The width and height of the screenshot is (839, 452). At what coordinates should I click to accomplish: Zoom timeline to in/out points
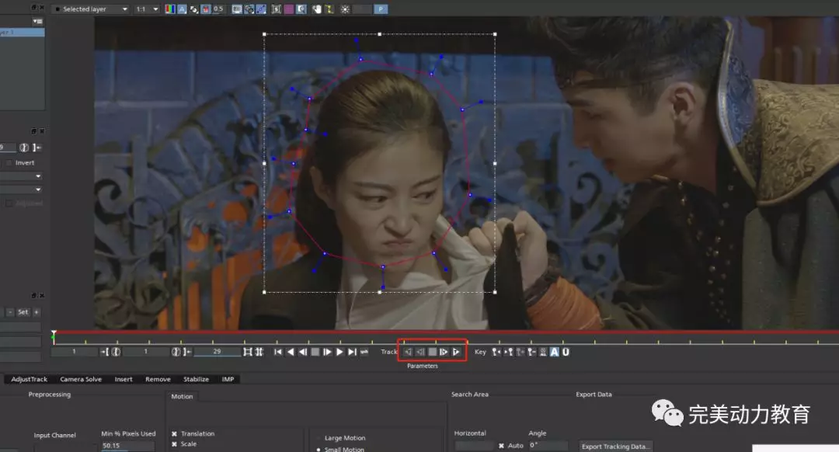click(247, 352)
